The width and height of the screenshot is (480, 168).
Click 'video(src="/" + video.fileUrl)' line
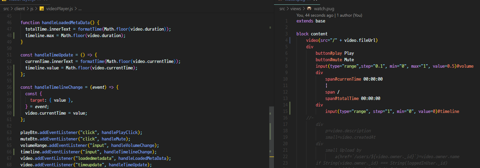[x=342, y=40]
